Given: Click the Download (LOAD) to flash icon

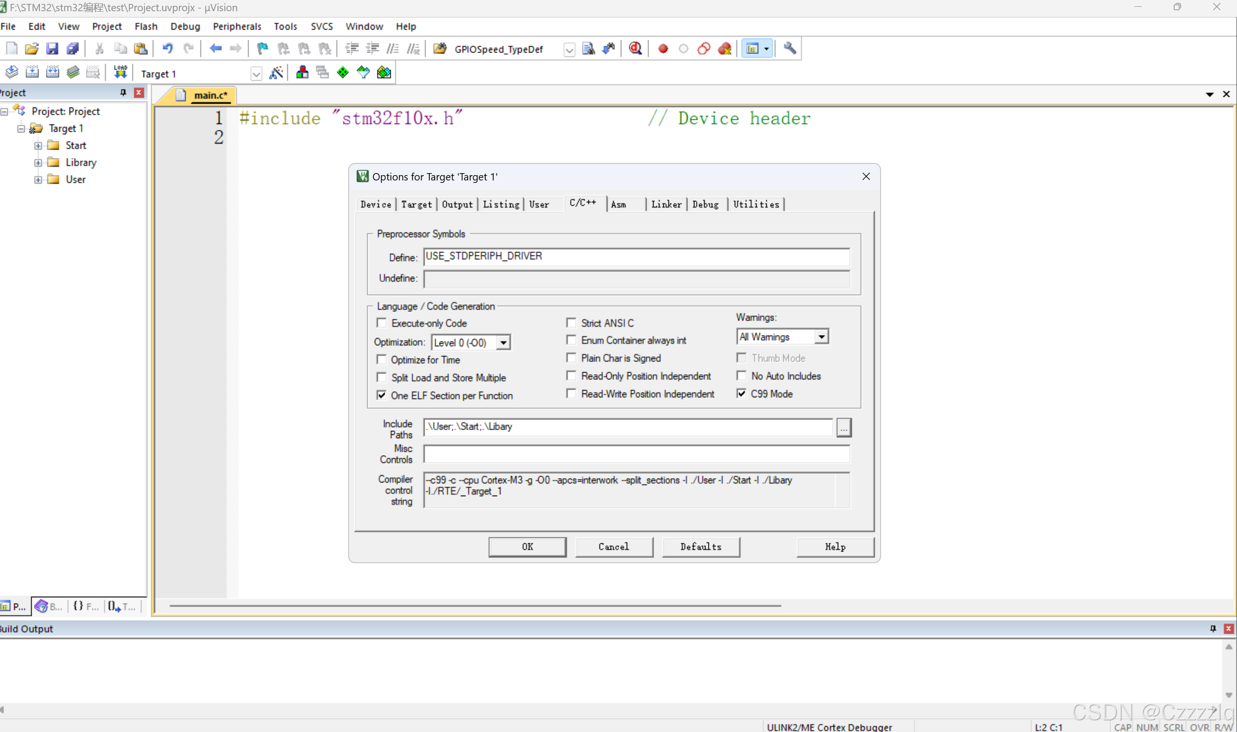Looking at the screenshot, I should pos(120,72).
